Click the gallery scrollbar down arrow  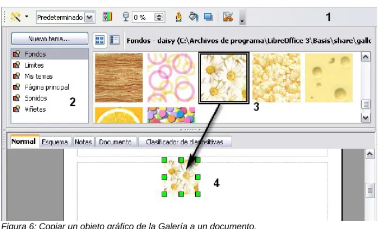click(x=366, y=118)
